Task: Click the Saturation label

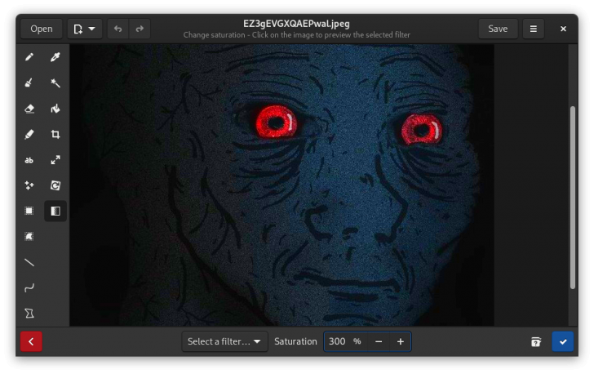Action: tap(295, 342)
